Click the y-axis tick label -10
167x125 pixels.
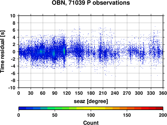click(12, 88)
